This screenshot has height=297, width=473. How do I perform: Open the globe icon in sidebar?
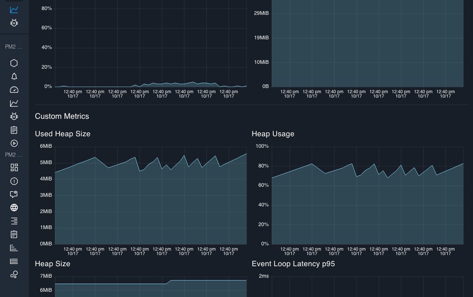coord(14,208)
